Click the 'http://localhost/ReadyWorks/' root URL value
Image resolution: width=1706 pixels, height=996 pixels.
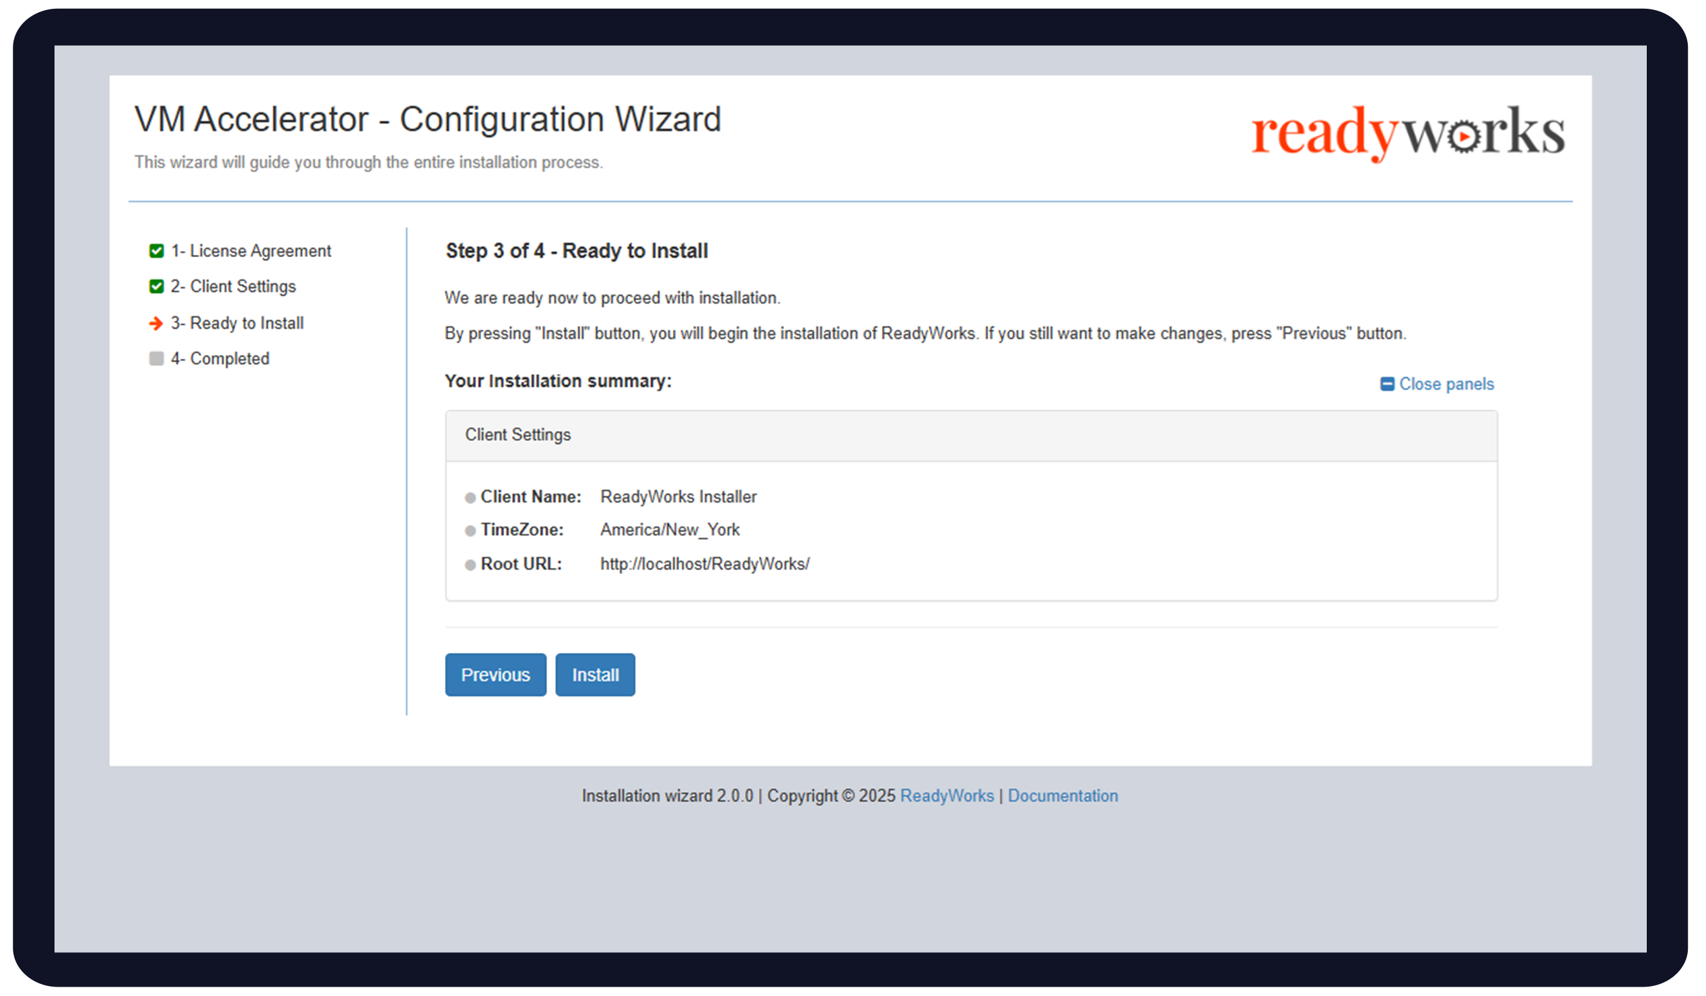tap(705, 564)
